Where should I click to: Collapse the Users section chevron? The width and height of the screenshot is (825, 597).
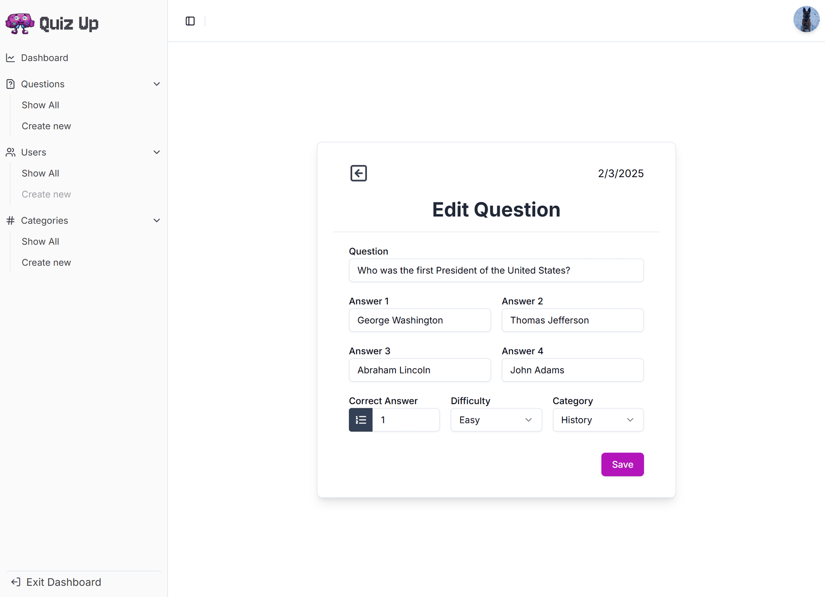(157, 152)
